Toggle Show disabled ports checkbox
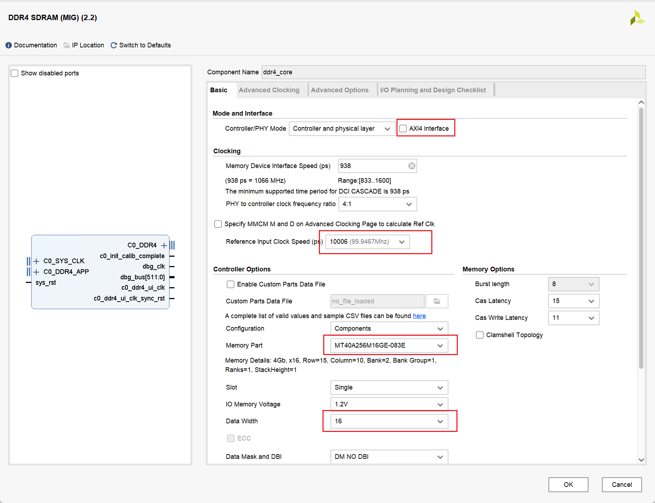Screen dimensions: 655x503 click(x=14, y=73)
